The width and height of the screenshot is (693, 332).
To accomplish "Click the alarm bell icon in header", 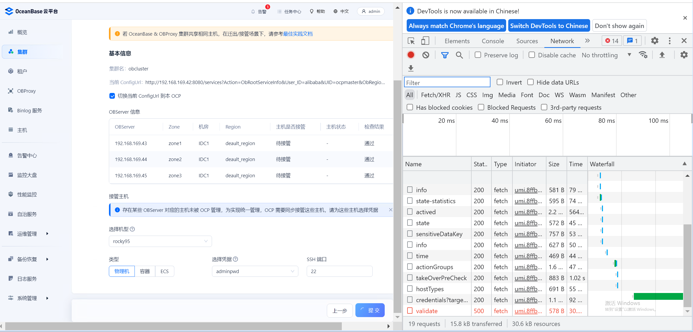I will [253, 11].
